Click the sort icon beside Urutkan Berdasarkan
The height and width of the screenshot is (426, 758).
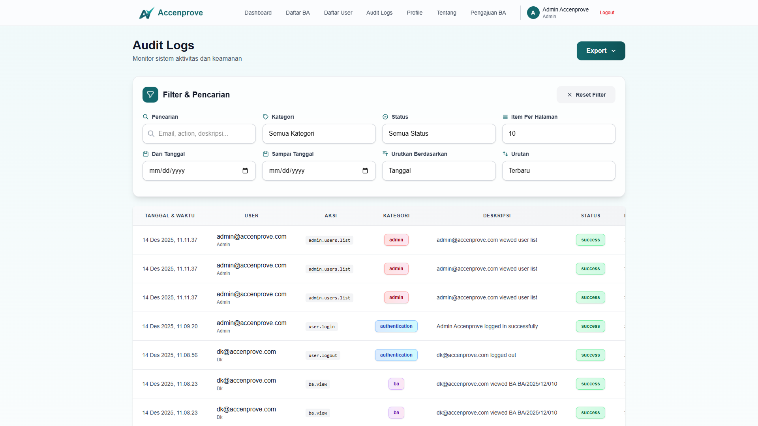[386, 154]
